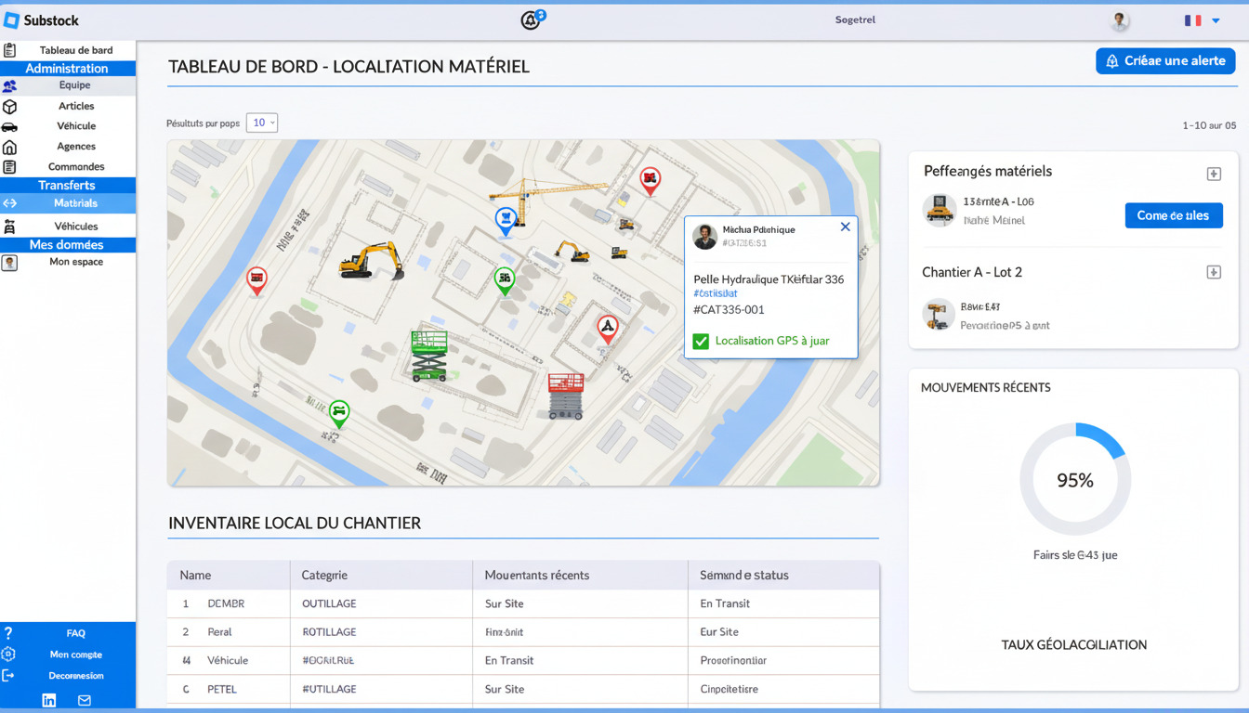Click the 95% geolocation donut chart

point(1075,479)
